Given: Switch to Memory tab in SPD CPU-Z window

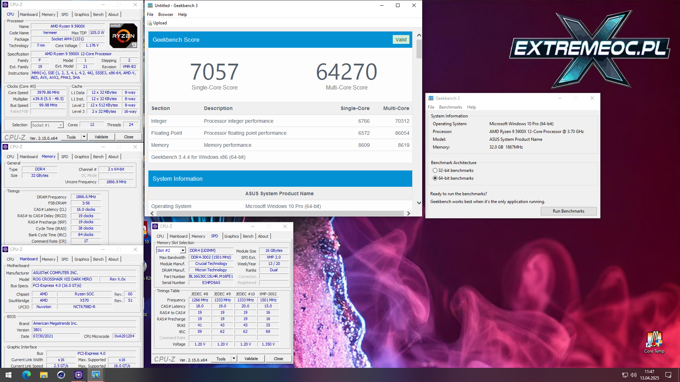Looking at the screenshot, I should 198,236.
